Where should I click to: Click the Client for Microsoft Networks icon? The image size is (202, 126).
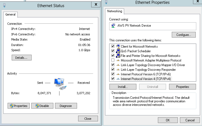[x=118, y=47]
